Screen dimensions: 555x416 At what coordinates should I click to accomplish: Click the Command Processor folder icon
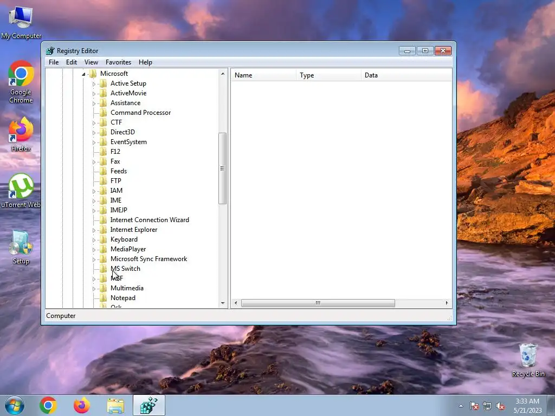pyautogui.click(x=104, y=113)
